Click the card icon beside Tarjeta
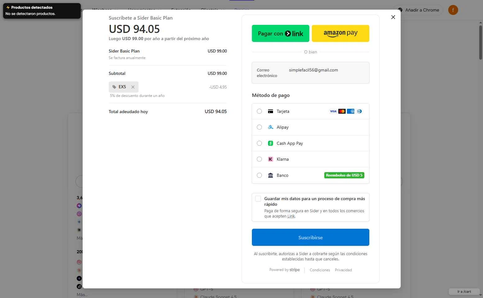This screenshot has height=298, width=483. point(271,111)
